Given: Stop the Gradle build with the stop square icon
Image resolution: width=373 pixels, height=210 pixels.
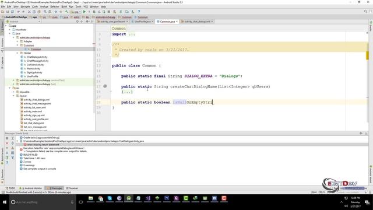Looking at the screenshot, I should (x=7, y=138).
